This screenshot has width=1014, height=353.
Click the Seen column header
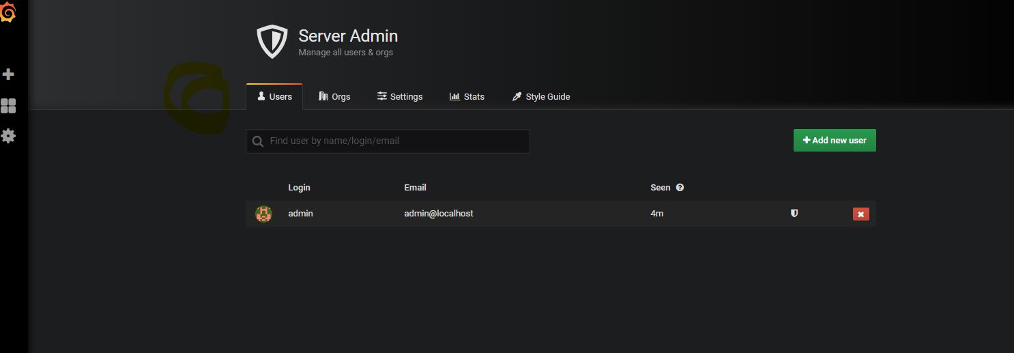pos(661,187)
